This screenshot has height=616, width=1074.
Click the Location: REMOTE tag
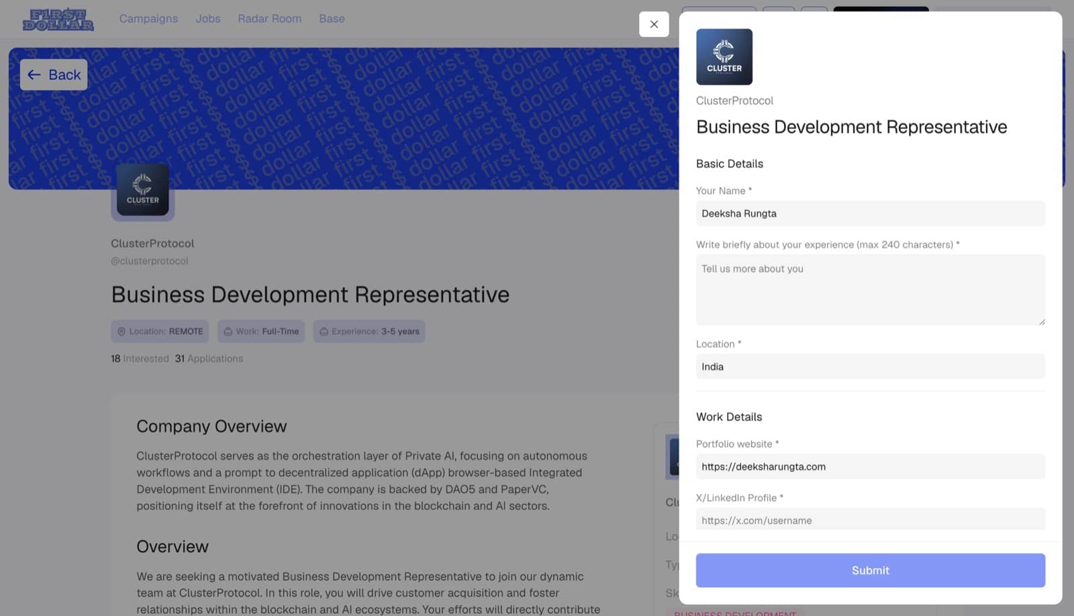[160, 331]
